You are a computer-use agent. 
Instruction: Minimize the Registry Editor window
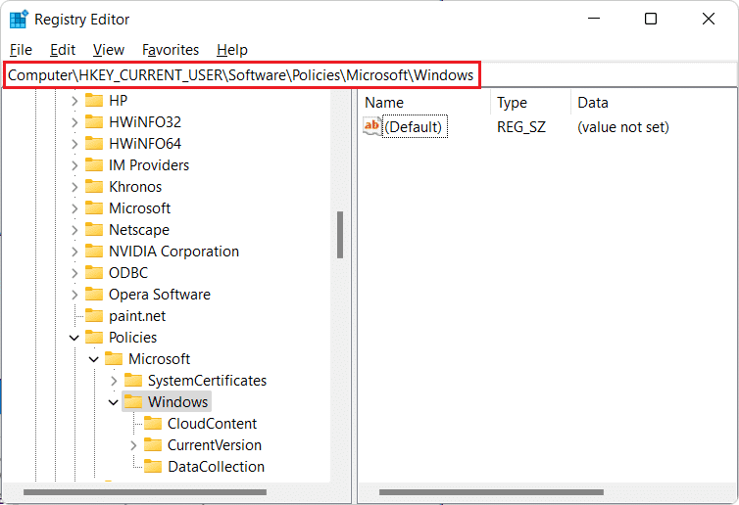pyautogui.click(x=594, y=19)
